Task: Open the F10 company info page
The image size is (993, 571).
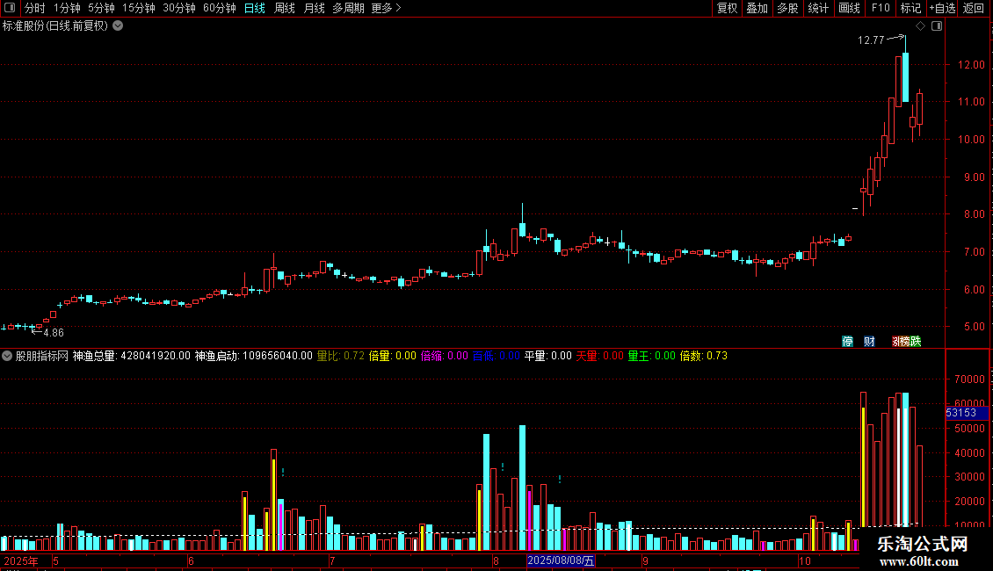Action: [881, 8]
